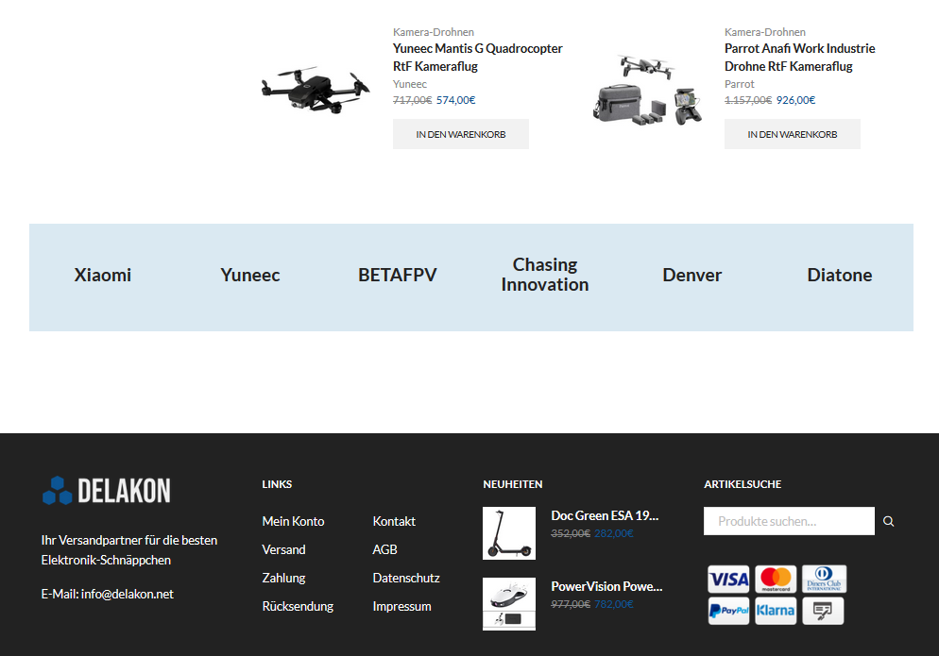Screen dimensions: 939x656
Task: Open Kamera-Drohnen category above Parrot product
Action: point(765,32)
